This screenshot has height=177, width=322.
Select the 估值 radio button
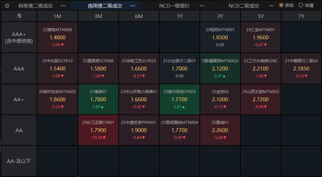pyautogui.click(x=301, y=5)
